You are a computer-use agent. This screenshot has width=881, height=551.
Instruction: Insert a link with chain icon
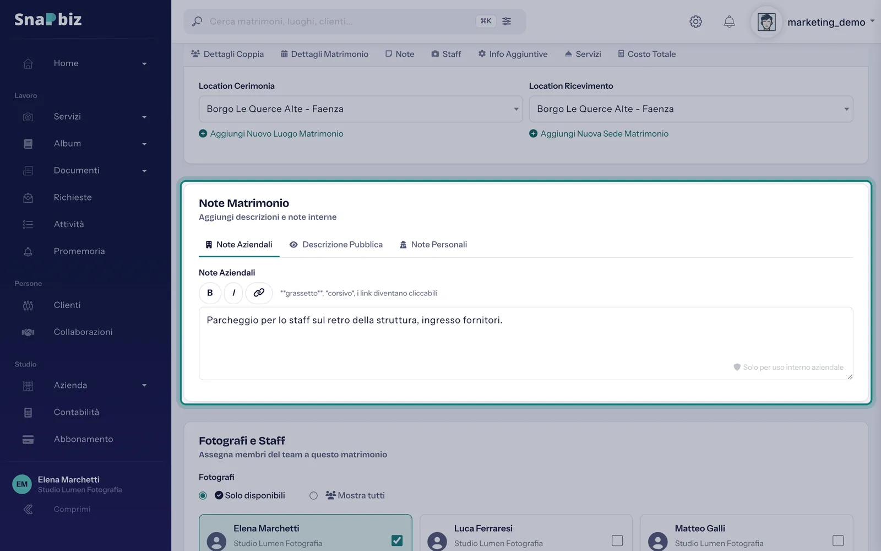[x=259, y=293]
